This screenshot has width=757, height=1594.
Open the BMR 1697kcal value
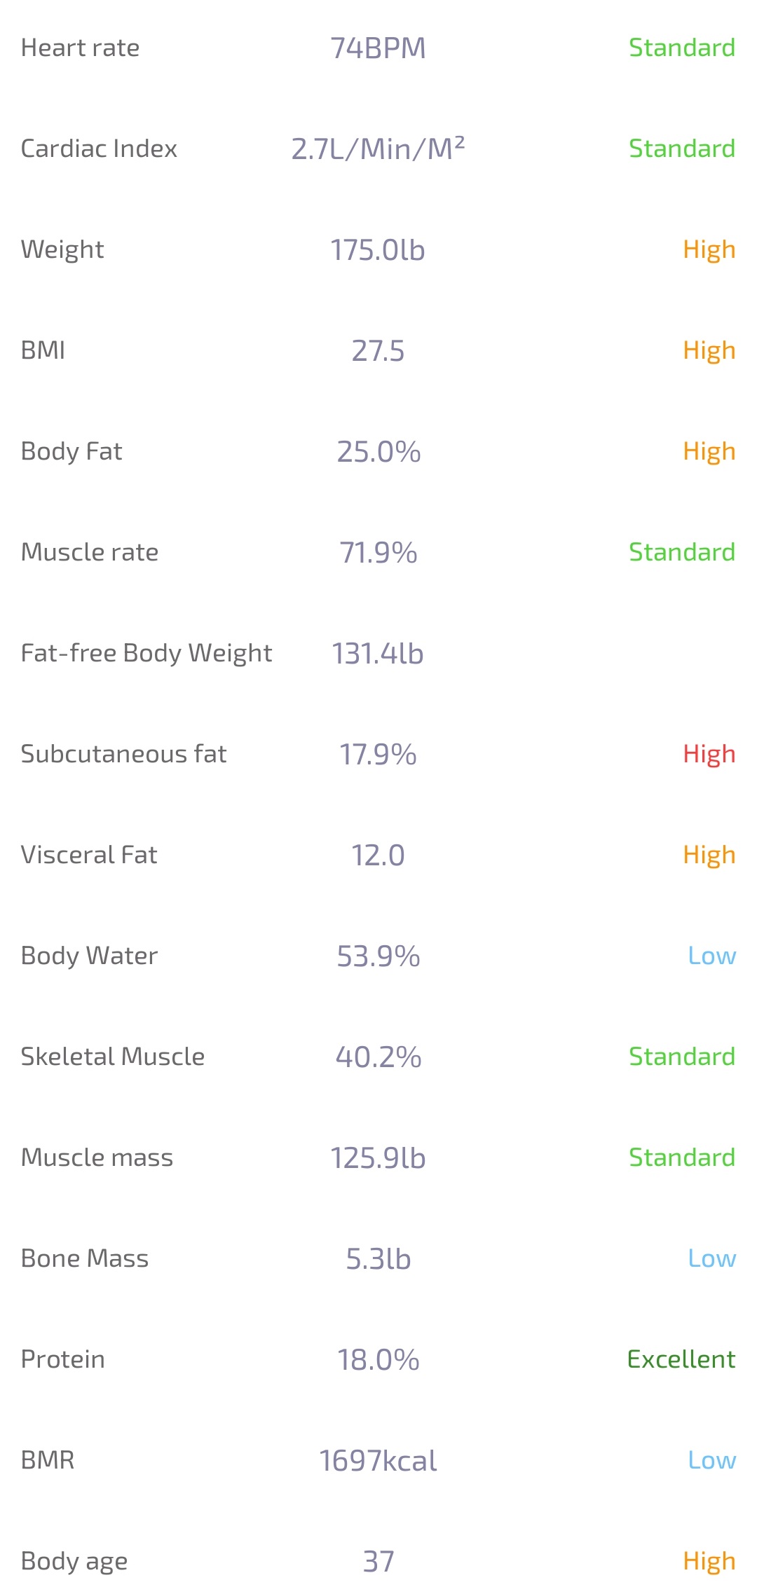378,1461
